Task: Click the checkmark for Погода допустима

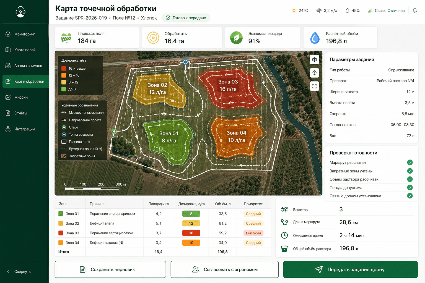Action: 410,187
